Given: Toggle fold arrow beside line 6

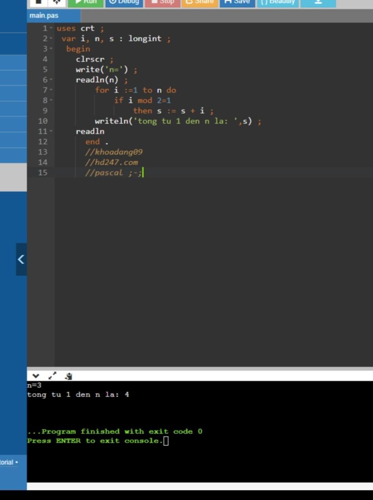Looking at the screenshot, I should click(x=51, y=80).
